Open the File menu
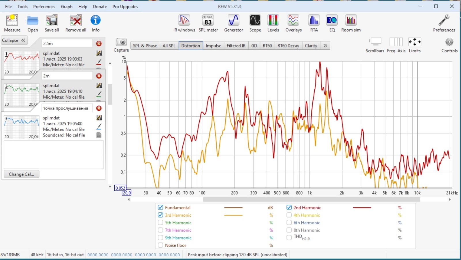 pos(8,7)
